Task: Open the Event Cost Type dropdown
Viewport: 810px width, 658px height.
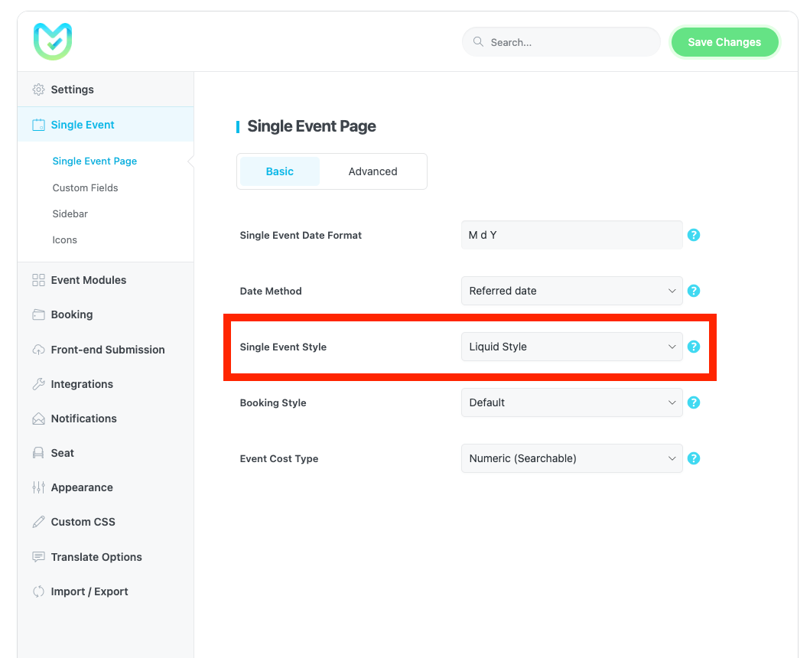Action: point(571,458)
